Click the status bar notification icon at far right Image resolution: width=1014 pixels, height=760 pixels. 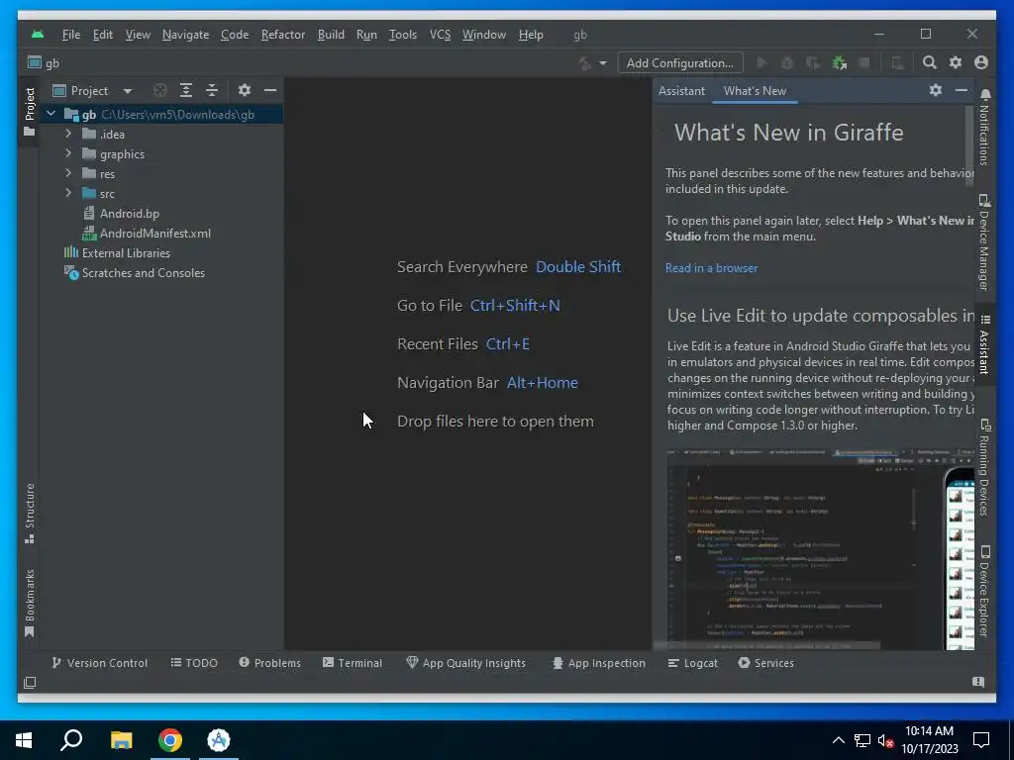point(978,682)
